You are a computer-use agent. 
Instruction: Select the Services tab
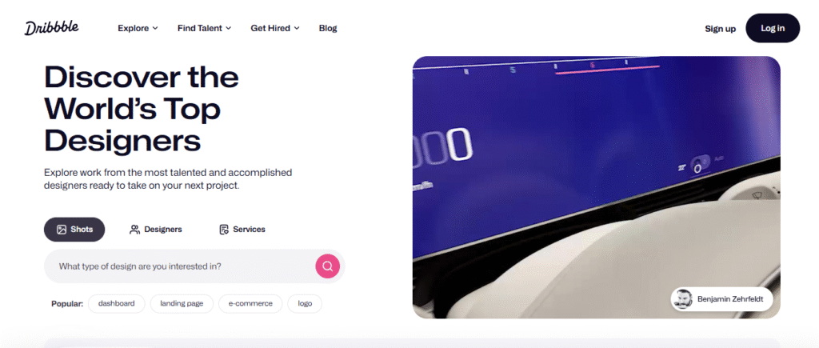[x=242, y=230]
